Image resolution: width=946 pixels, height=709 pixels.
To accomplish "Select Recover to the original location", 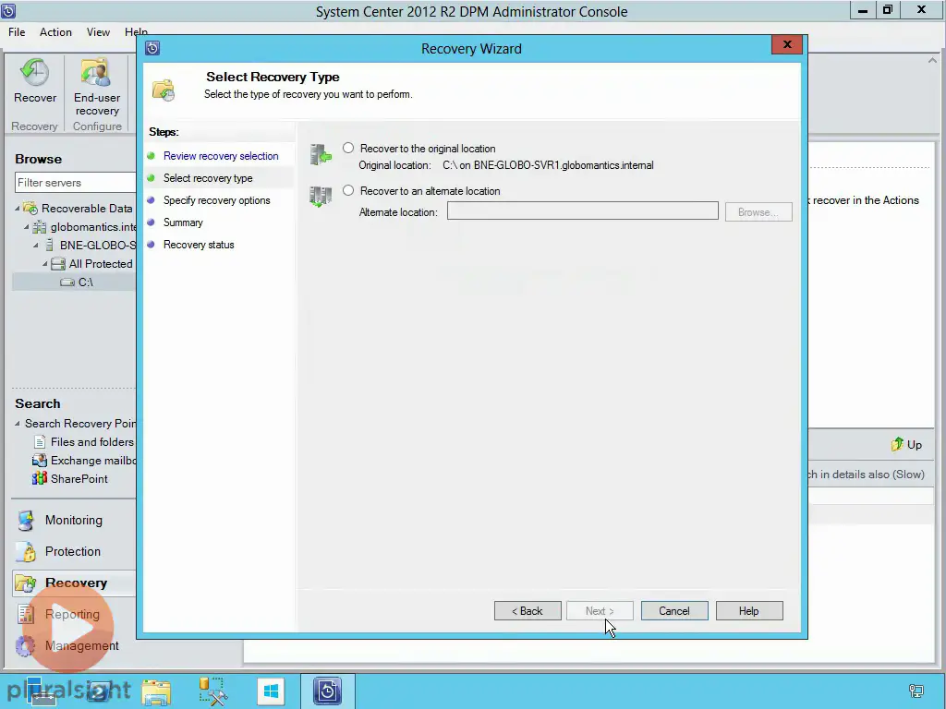I will point(348,148).
